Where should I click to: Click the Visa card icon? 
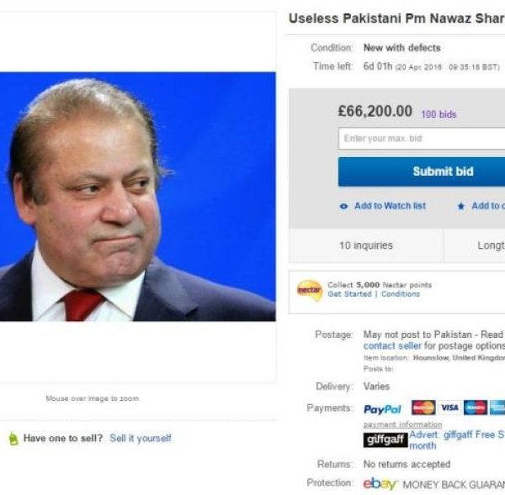click(x=449, y=408)
